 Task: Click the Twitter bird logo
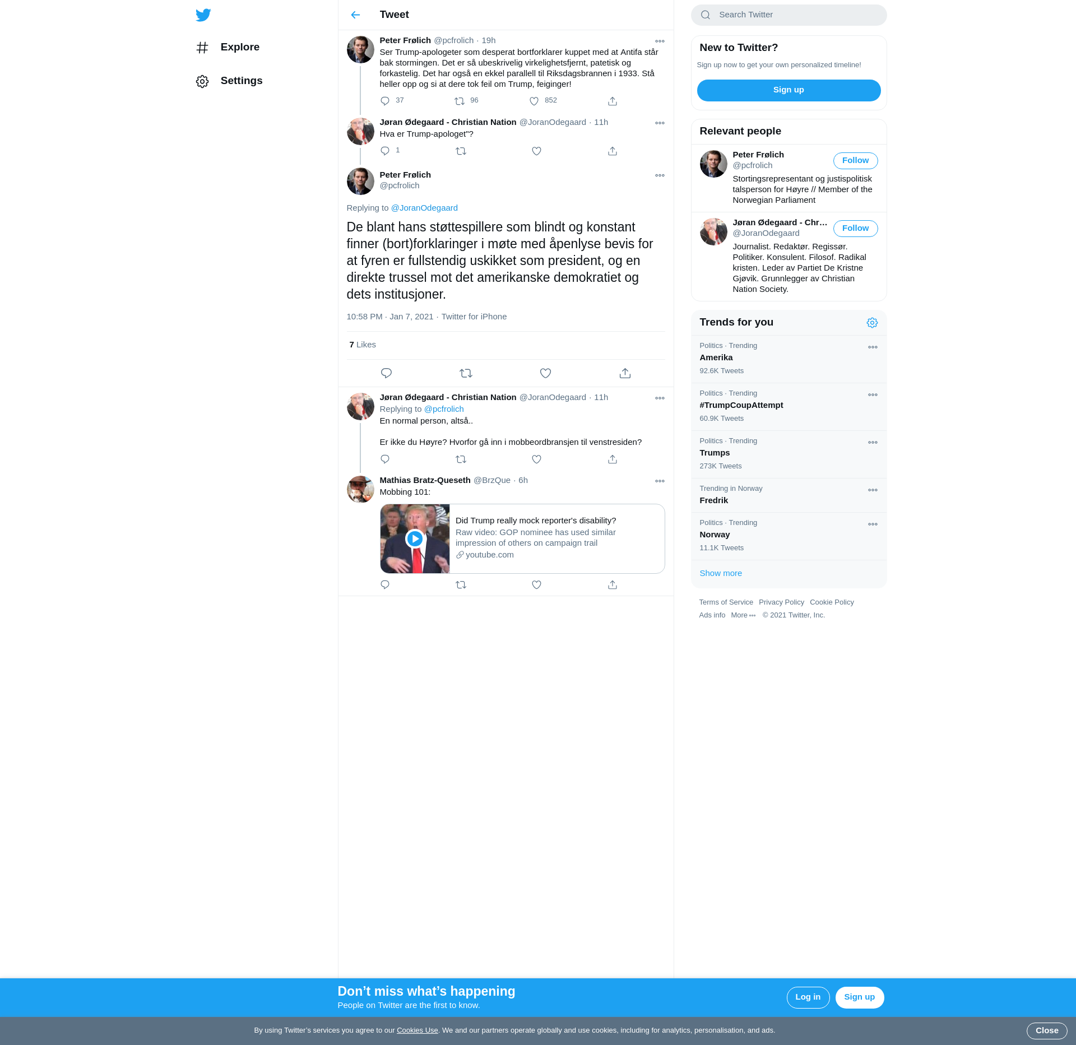[203, 15]
